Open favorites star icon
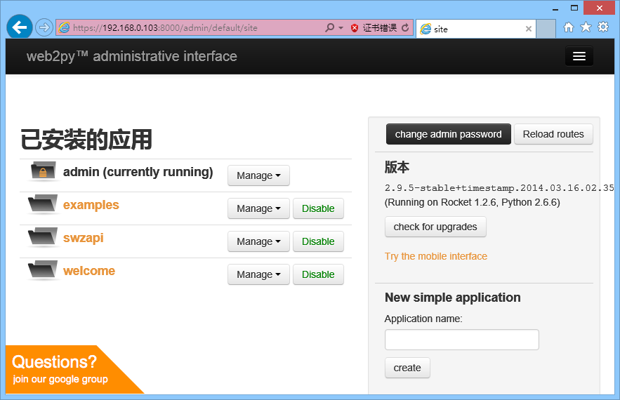 click(x=586, y=27)
